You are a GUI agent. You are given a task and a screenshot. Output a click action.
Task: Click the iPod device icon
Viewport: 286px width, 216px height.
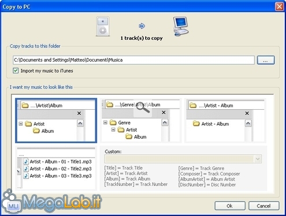pyautogui.click(x=103, y=27)
